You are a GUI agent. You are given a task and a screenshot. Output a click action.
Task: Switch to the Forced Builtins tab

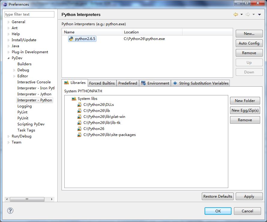(102, 83)
